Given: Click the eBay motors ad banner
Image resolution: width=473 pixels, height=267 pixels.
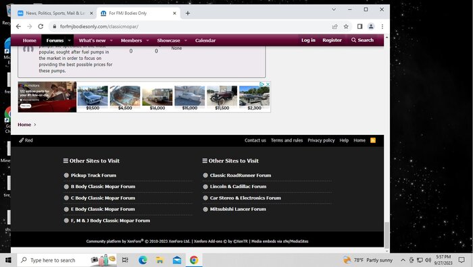Looking at the screenshot, I should click(x=47, y=97).
